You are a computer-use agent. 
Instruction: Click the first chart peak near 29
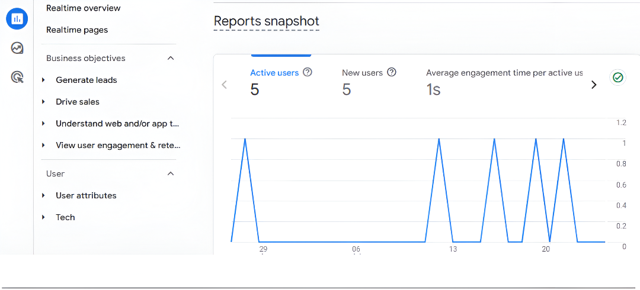click(245, 140)
